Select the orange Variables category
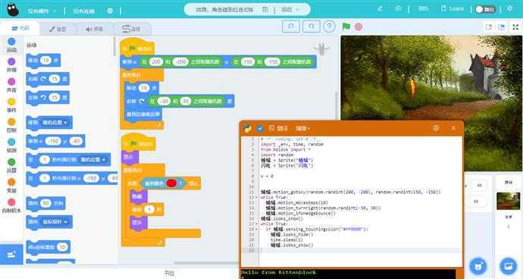This screenshot has height=279, width=523. click(x=11, y=186)
